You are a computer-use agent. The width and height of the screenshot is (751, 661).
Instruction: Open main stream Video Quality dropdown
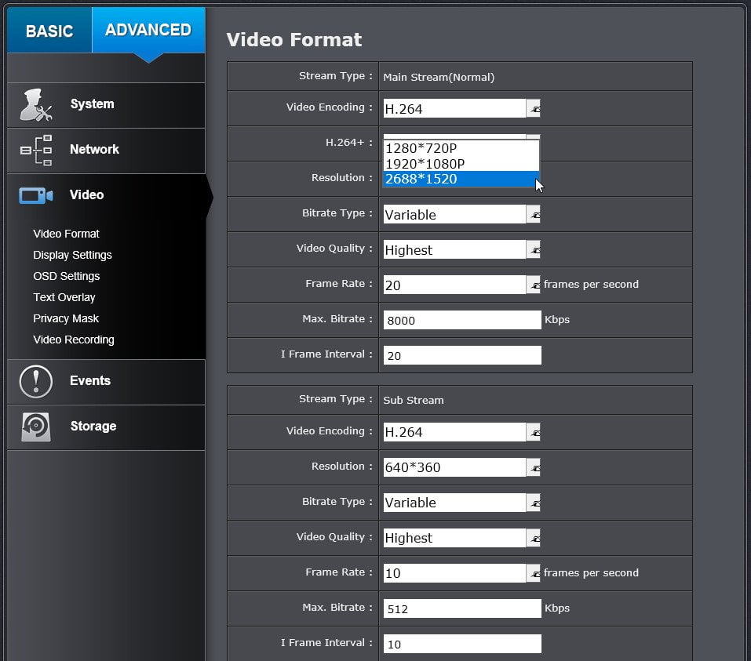[534, 250]
